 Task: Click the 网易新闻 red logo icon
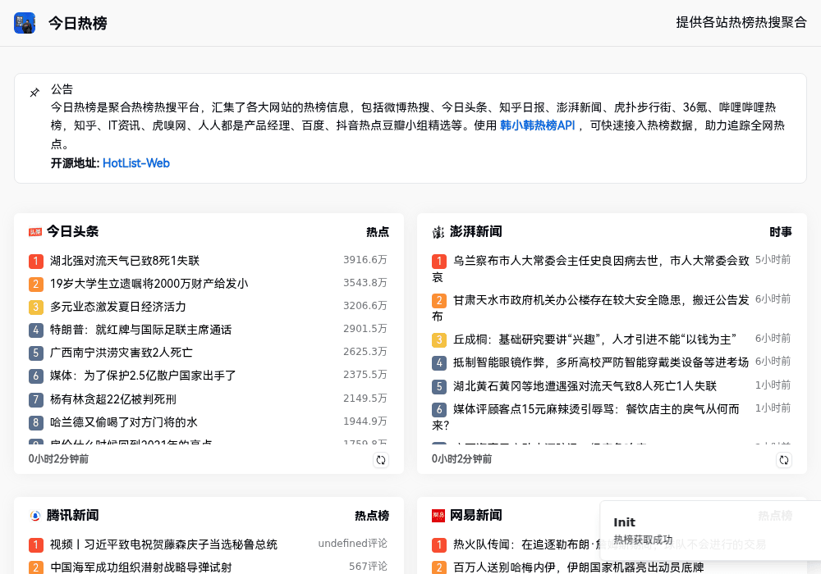coord(438,516)
